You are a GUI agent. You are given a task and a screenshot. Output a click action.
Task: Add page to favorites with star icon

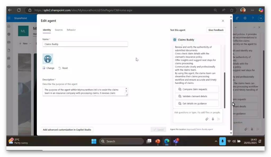(x=232, y=10)
